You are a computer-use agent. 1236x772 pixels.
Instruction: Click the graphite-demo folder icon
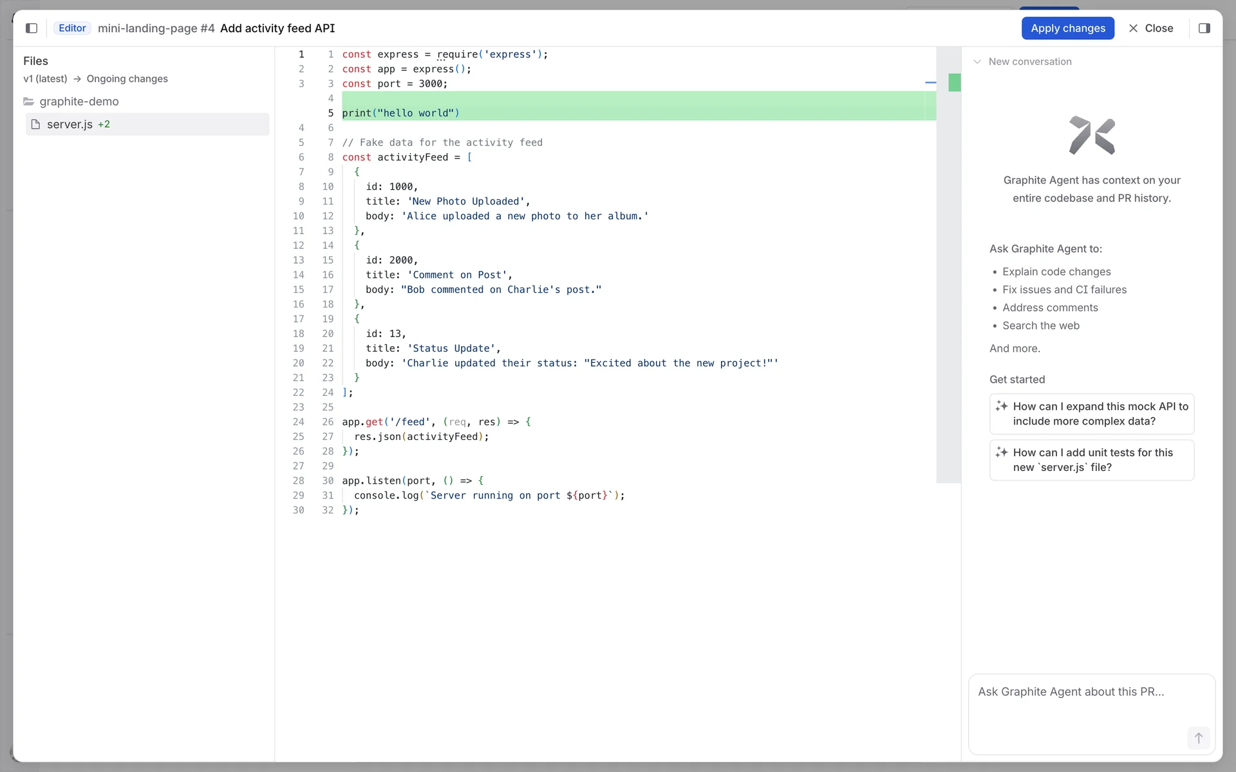(x=28, y=102)
